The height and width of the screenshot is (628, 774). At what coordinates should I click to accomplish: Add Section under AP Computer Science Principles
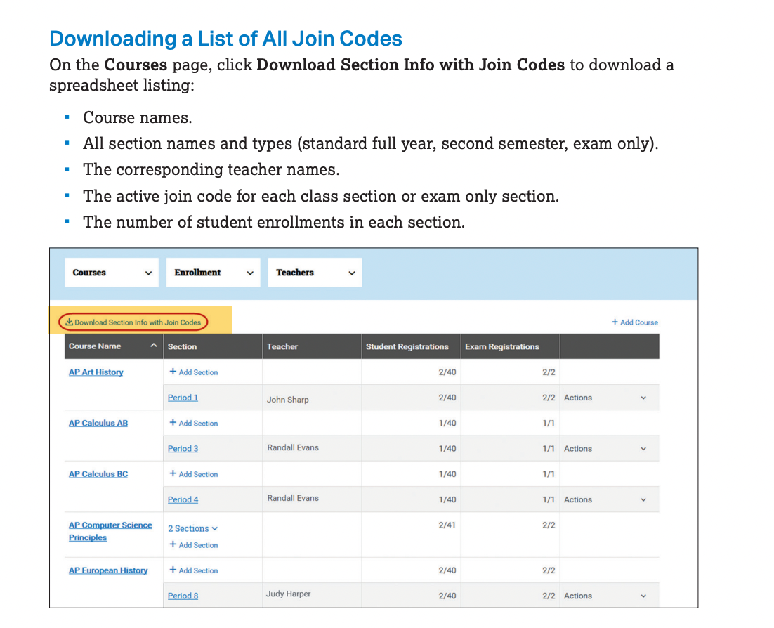pos(194,545)
